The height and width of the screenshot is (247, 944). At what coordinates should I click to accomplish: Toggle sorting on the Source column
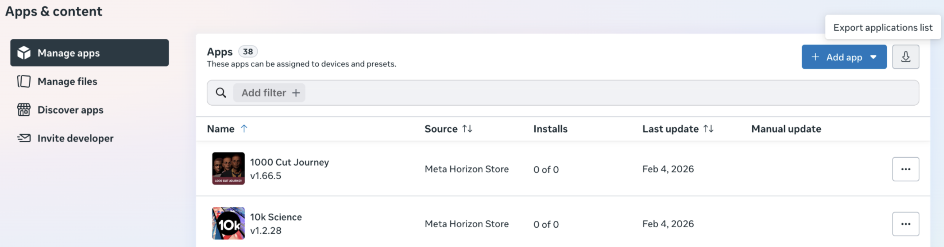click(x=467, y=129)
